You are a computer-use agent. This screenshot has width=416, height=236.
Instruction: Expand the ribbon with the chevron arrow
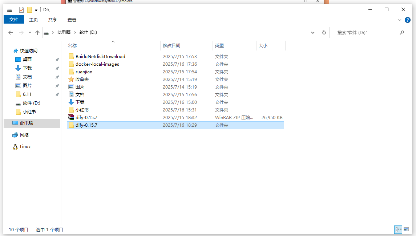click(x=400, y=20)
